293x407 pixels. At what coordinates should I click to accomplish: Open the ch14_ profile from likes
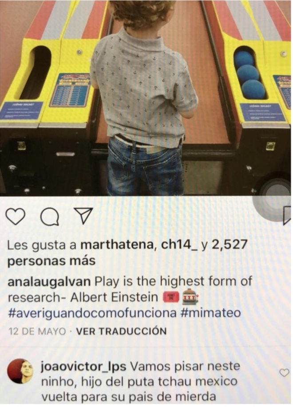tap(179, 244)
